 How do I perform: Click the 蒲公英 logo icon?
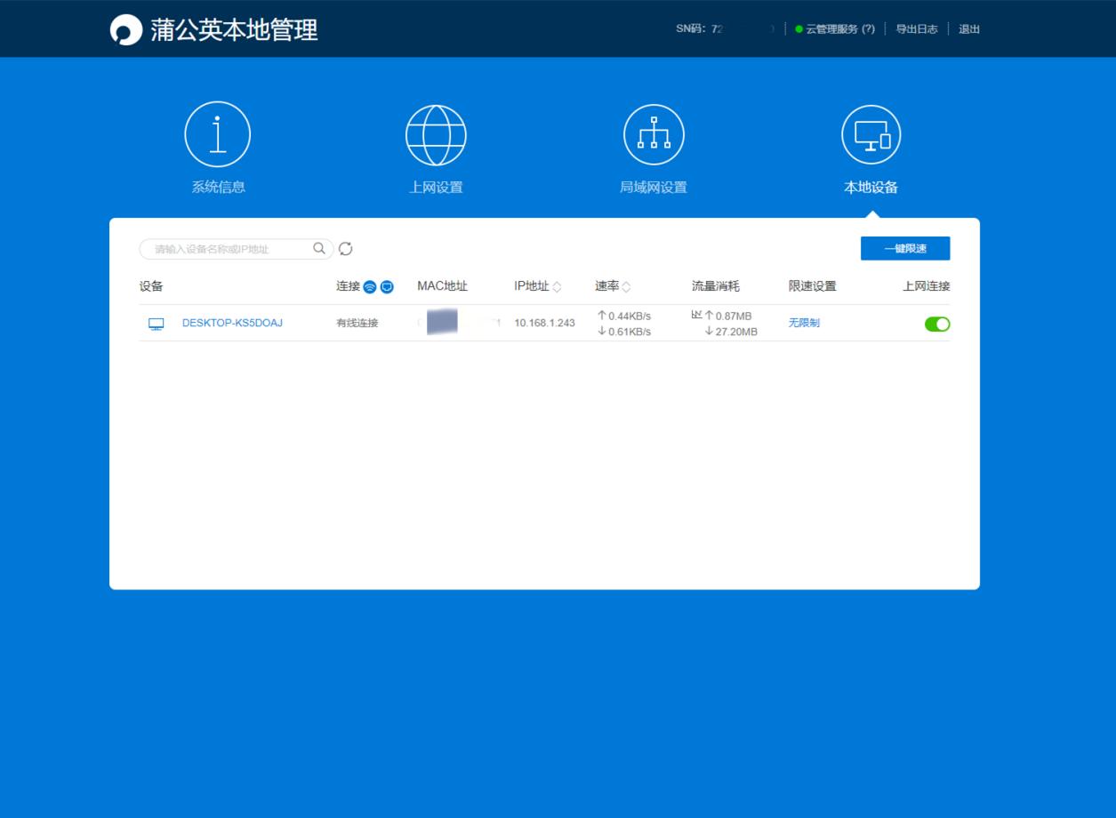126,28
